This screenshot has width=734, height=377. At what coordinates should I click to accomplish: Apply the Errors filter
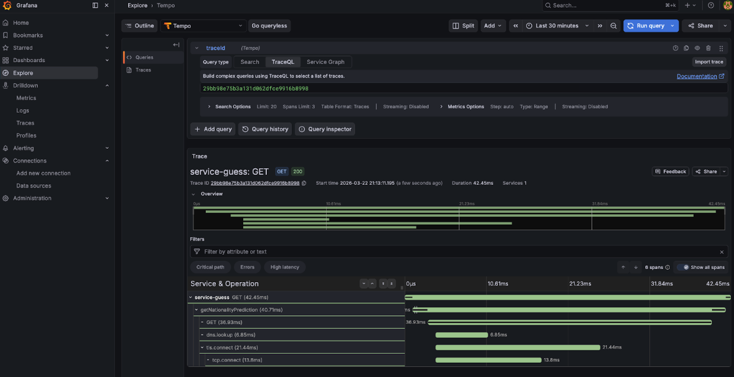coord(247,267)
